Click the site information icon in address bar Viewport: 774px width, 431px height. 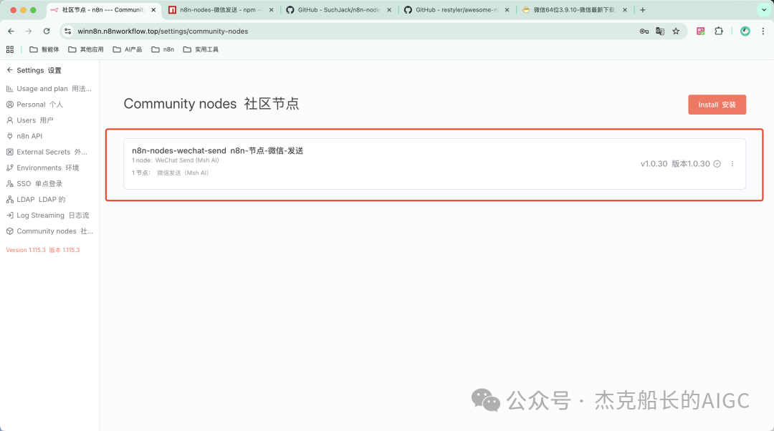point(68,31)
